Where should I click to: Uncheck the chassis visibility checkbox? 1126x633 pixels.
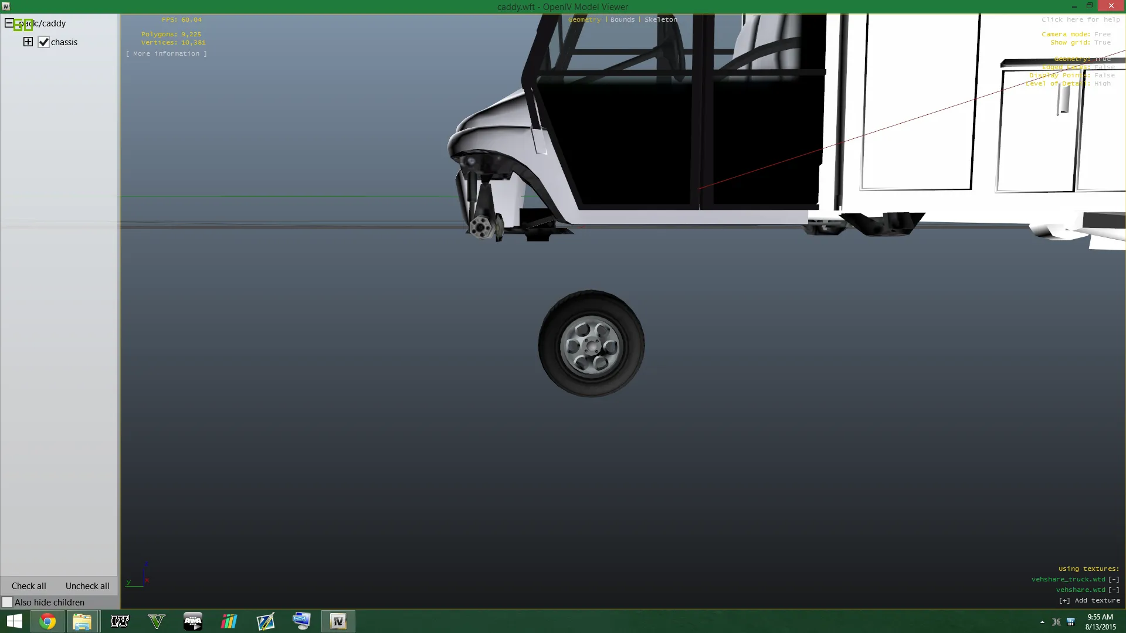pos(43,42)
